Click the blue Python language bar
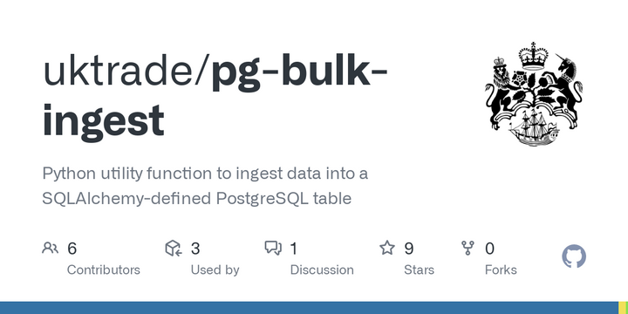628x314 pixels. pos(309,308)
